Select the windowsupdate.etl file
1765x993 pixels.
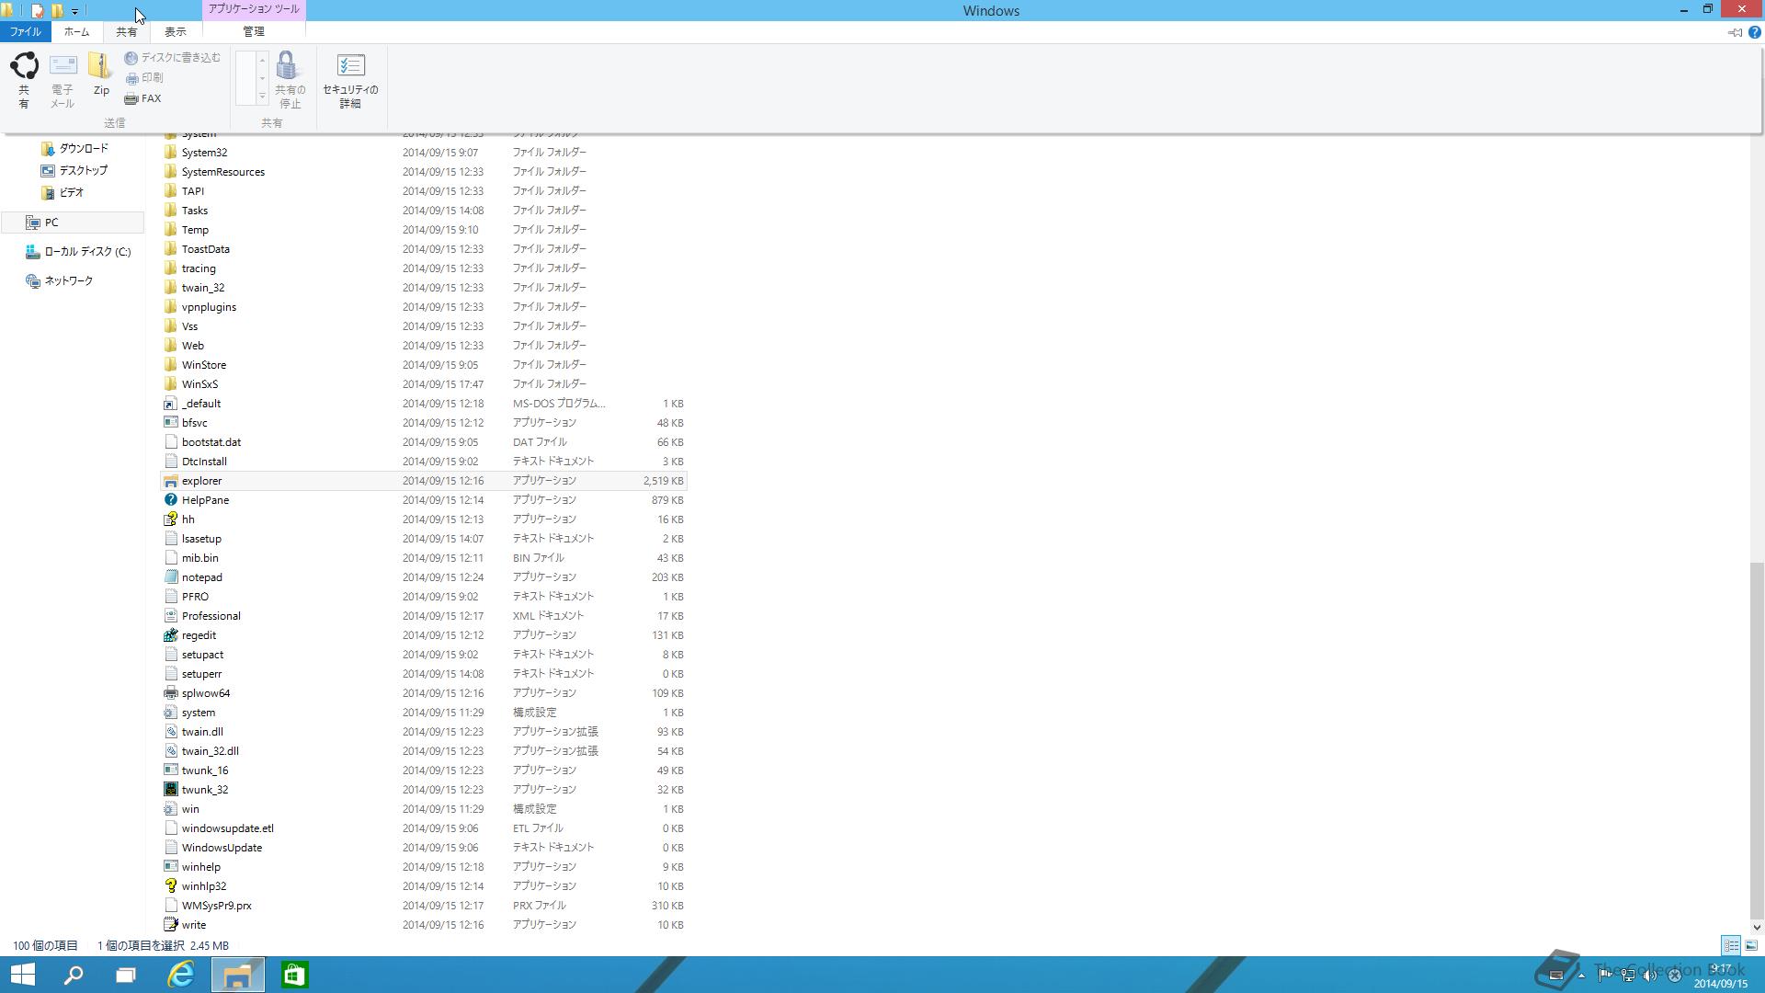coord(424,828)
